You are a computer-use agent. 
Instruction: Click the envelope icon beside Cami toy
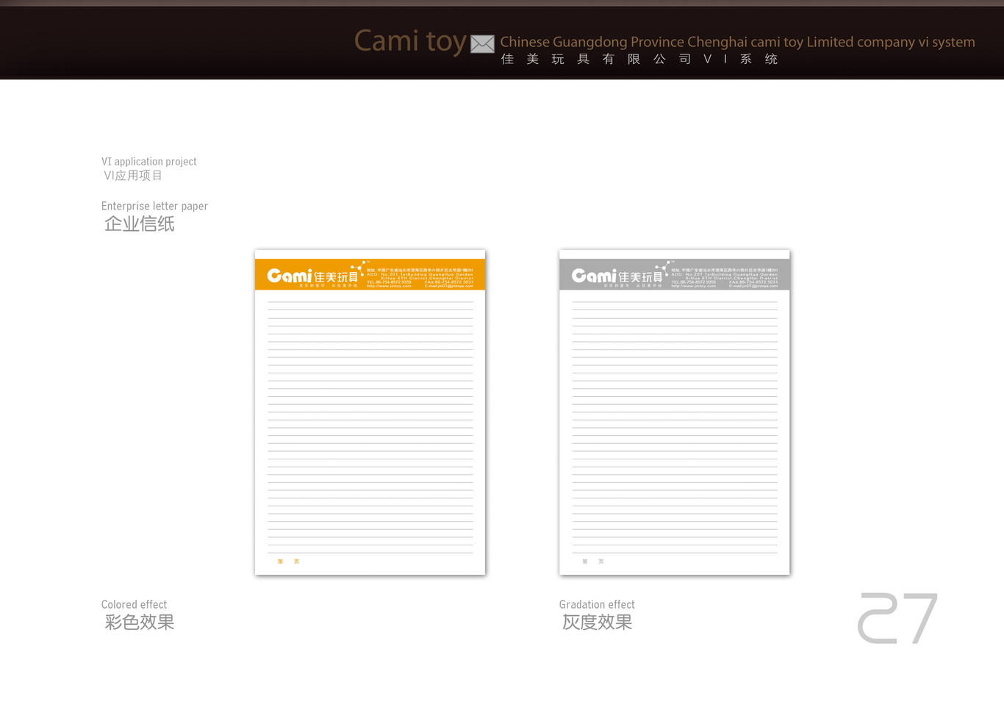click(482, 44)
